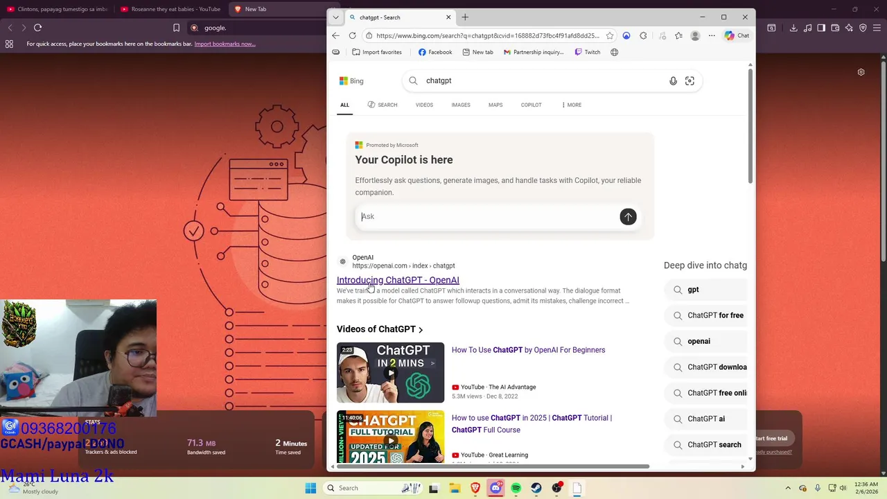Open Steam from the taskbar
Image resolution: width=887 pixels, height=499 pixels.
coord(536,488)
